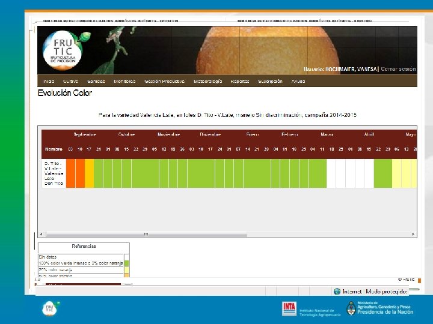Viewport: 433px width, 324px height.
Task: Click the left arrow of the horizontal scrollbar
Action: (41, 234)
